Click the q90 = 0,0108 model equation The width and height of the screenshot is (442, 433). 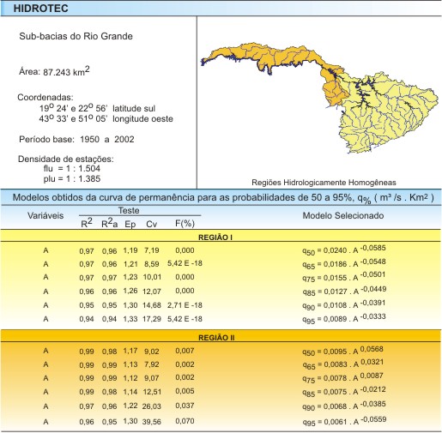pos(344,304)
